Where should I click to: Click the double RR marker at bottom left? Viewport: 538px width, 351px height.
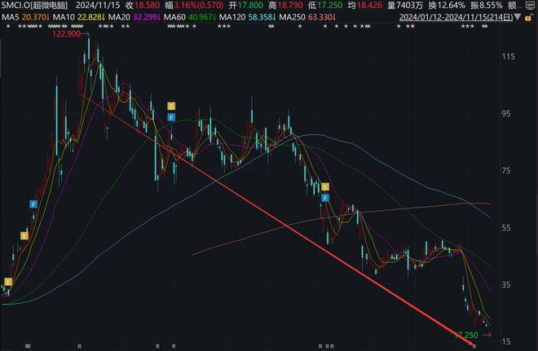(x=28, y=347)
